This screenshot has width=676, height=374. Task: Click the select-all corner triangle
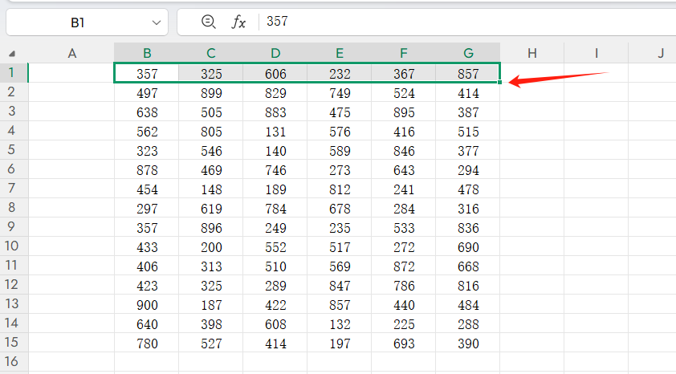point(11,54)
